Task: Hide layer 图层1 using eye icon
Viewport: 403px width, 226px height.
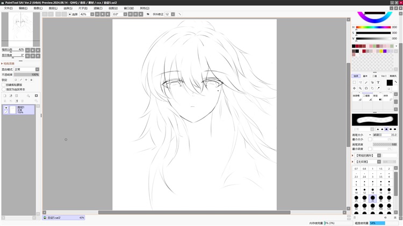Action: 6,108
